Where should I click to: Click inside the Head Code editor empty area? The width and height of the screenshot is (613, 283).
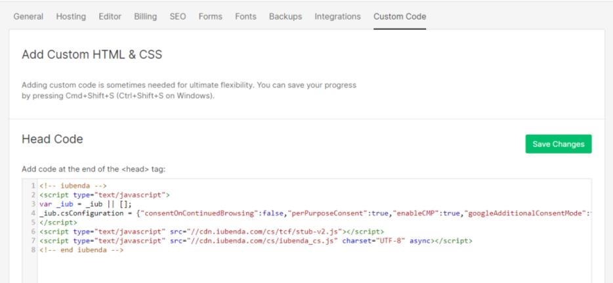[314, 268]
